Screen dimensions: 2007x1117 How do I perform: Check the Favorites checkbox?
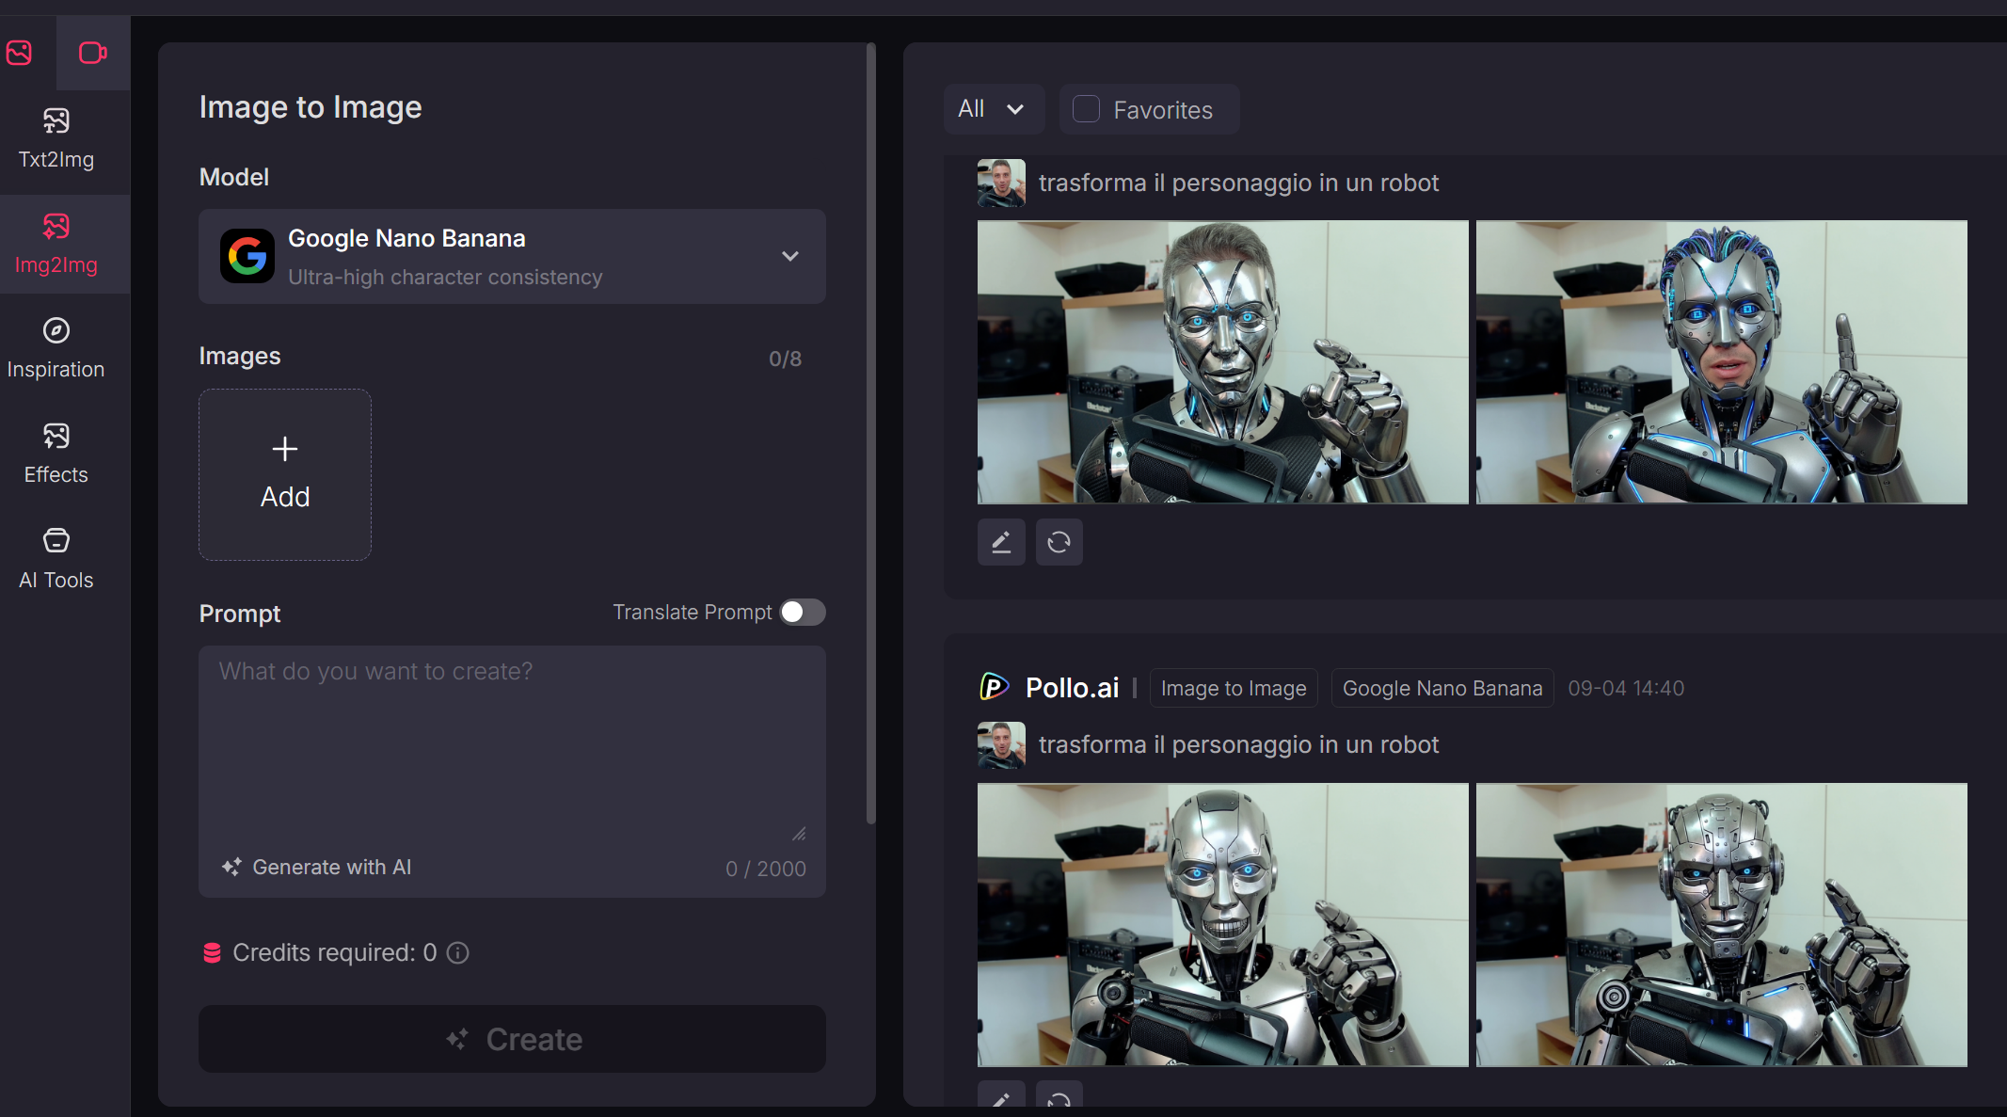1087,109
